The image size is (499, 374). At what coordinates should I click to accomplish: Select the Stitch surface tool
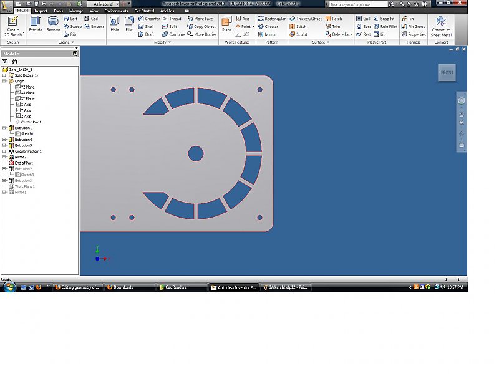click(x=298, y=26)
